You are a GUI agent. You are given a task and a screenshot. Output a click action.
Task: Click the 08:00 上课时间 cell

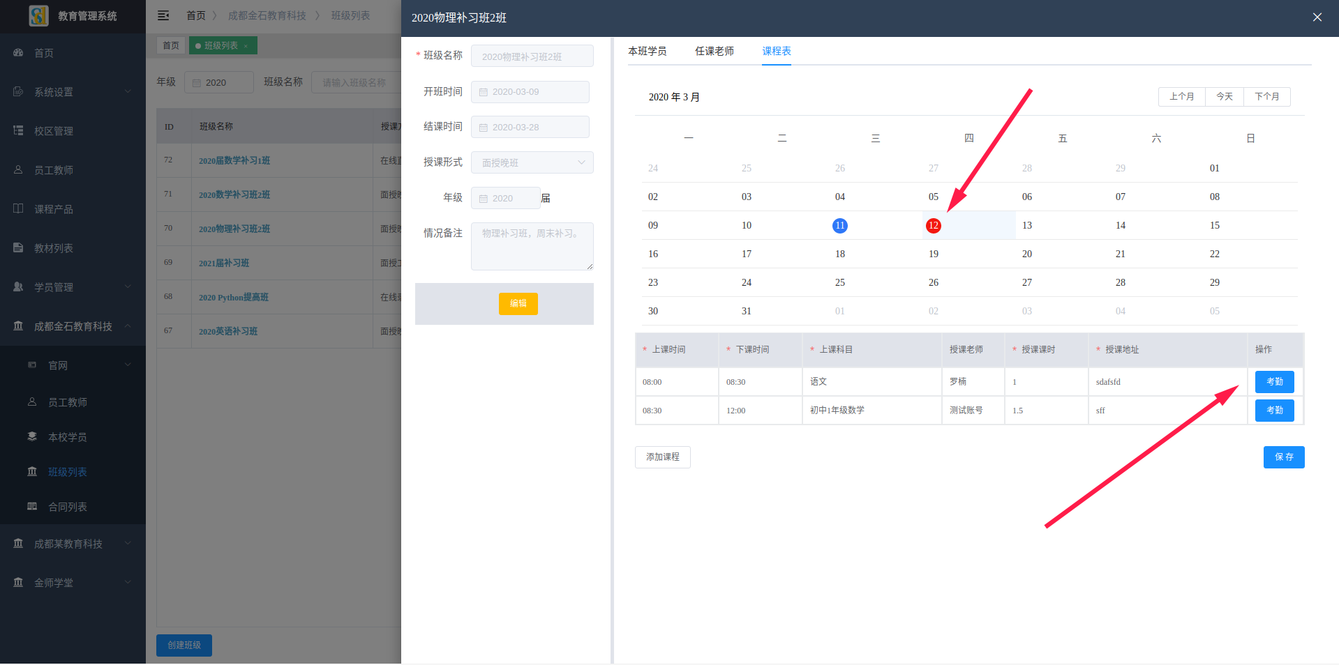coord(677,382)
